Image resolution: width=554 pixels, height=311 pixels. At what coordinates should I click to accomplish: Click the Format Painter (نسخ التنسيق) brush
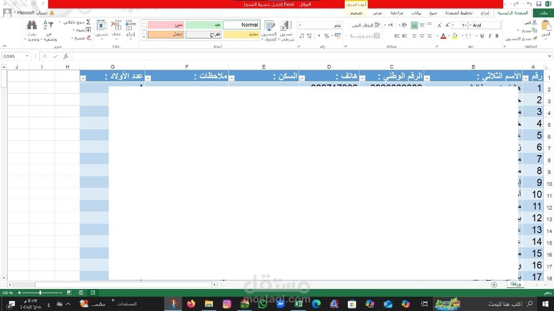[x=535, y=38]
